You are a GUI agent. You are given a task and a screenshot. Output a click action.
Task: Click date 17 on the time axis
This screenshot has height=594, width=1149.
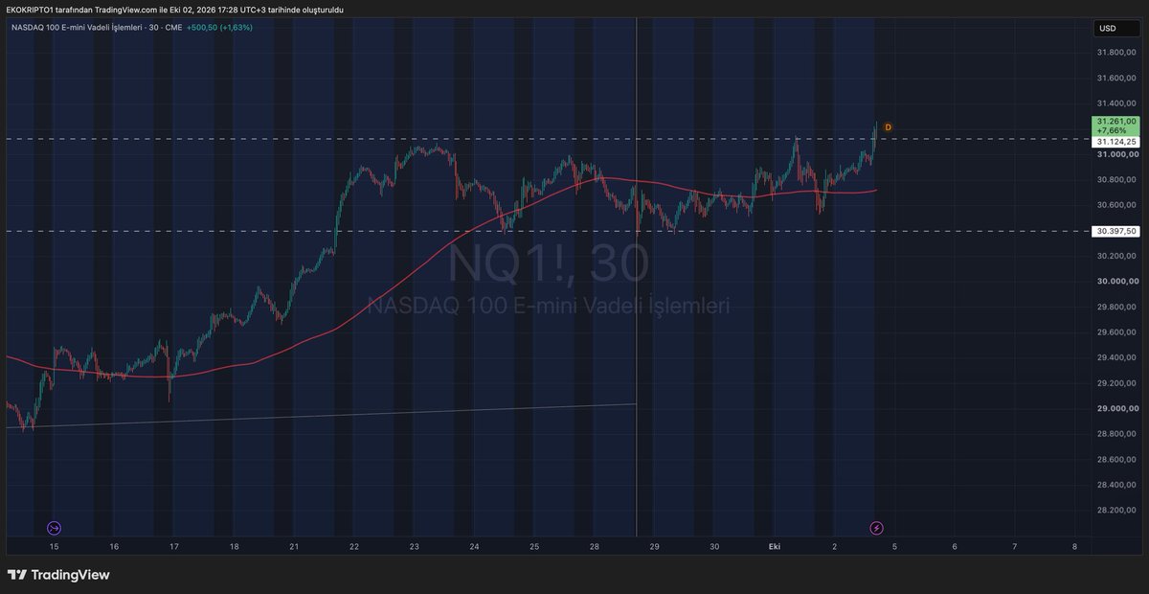click(174, 547)
